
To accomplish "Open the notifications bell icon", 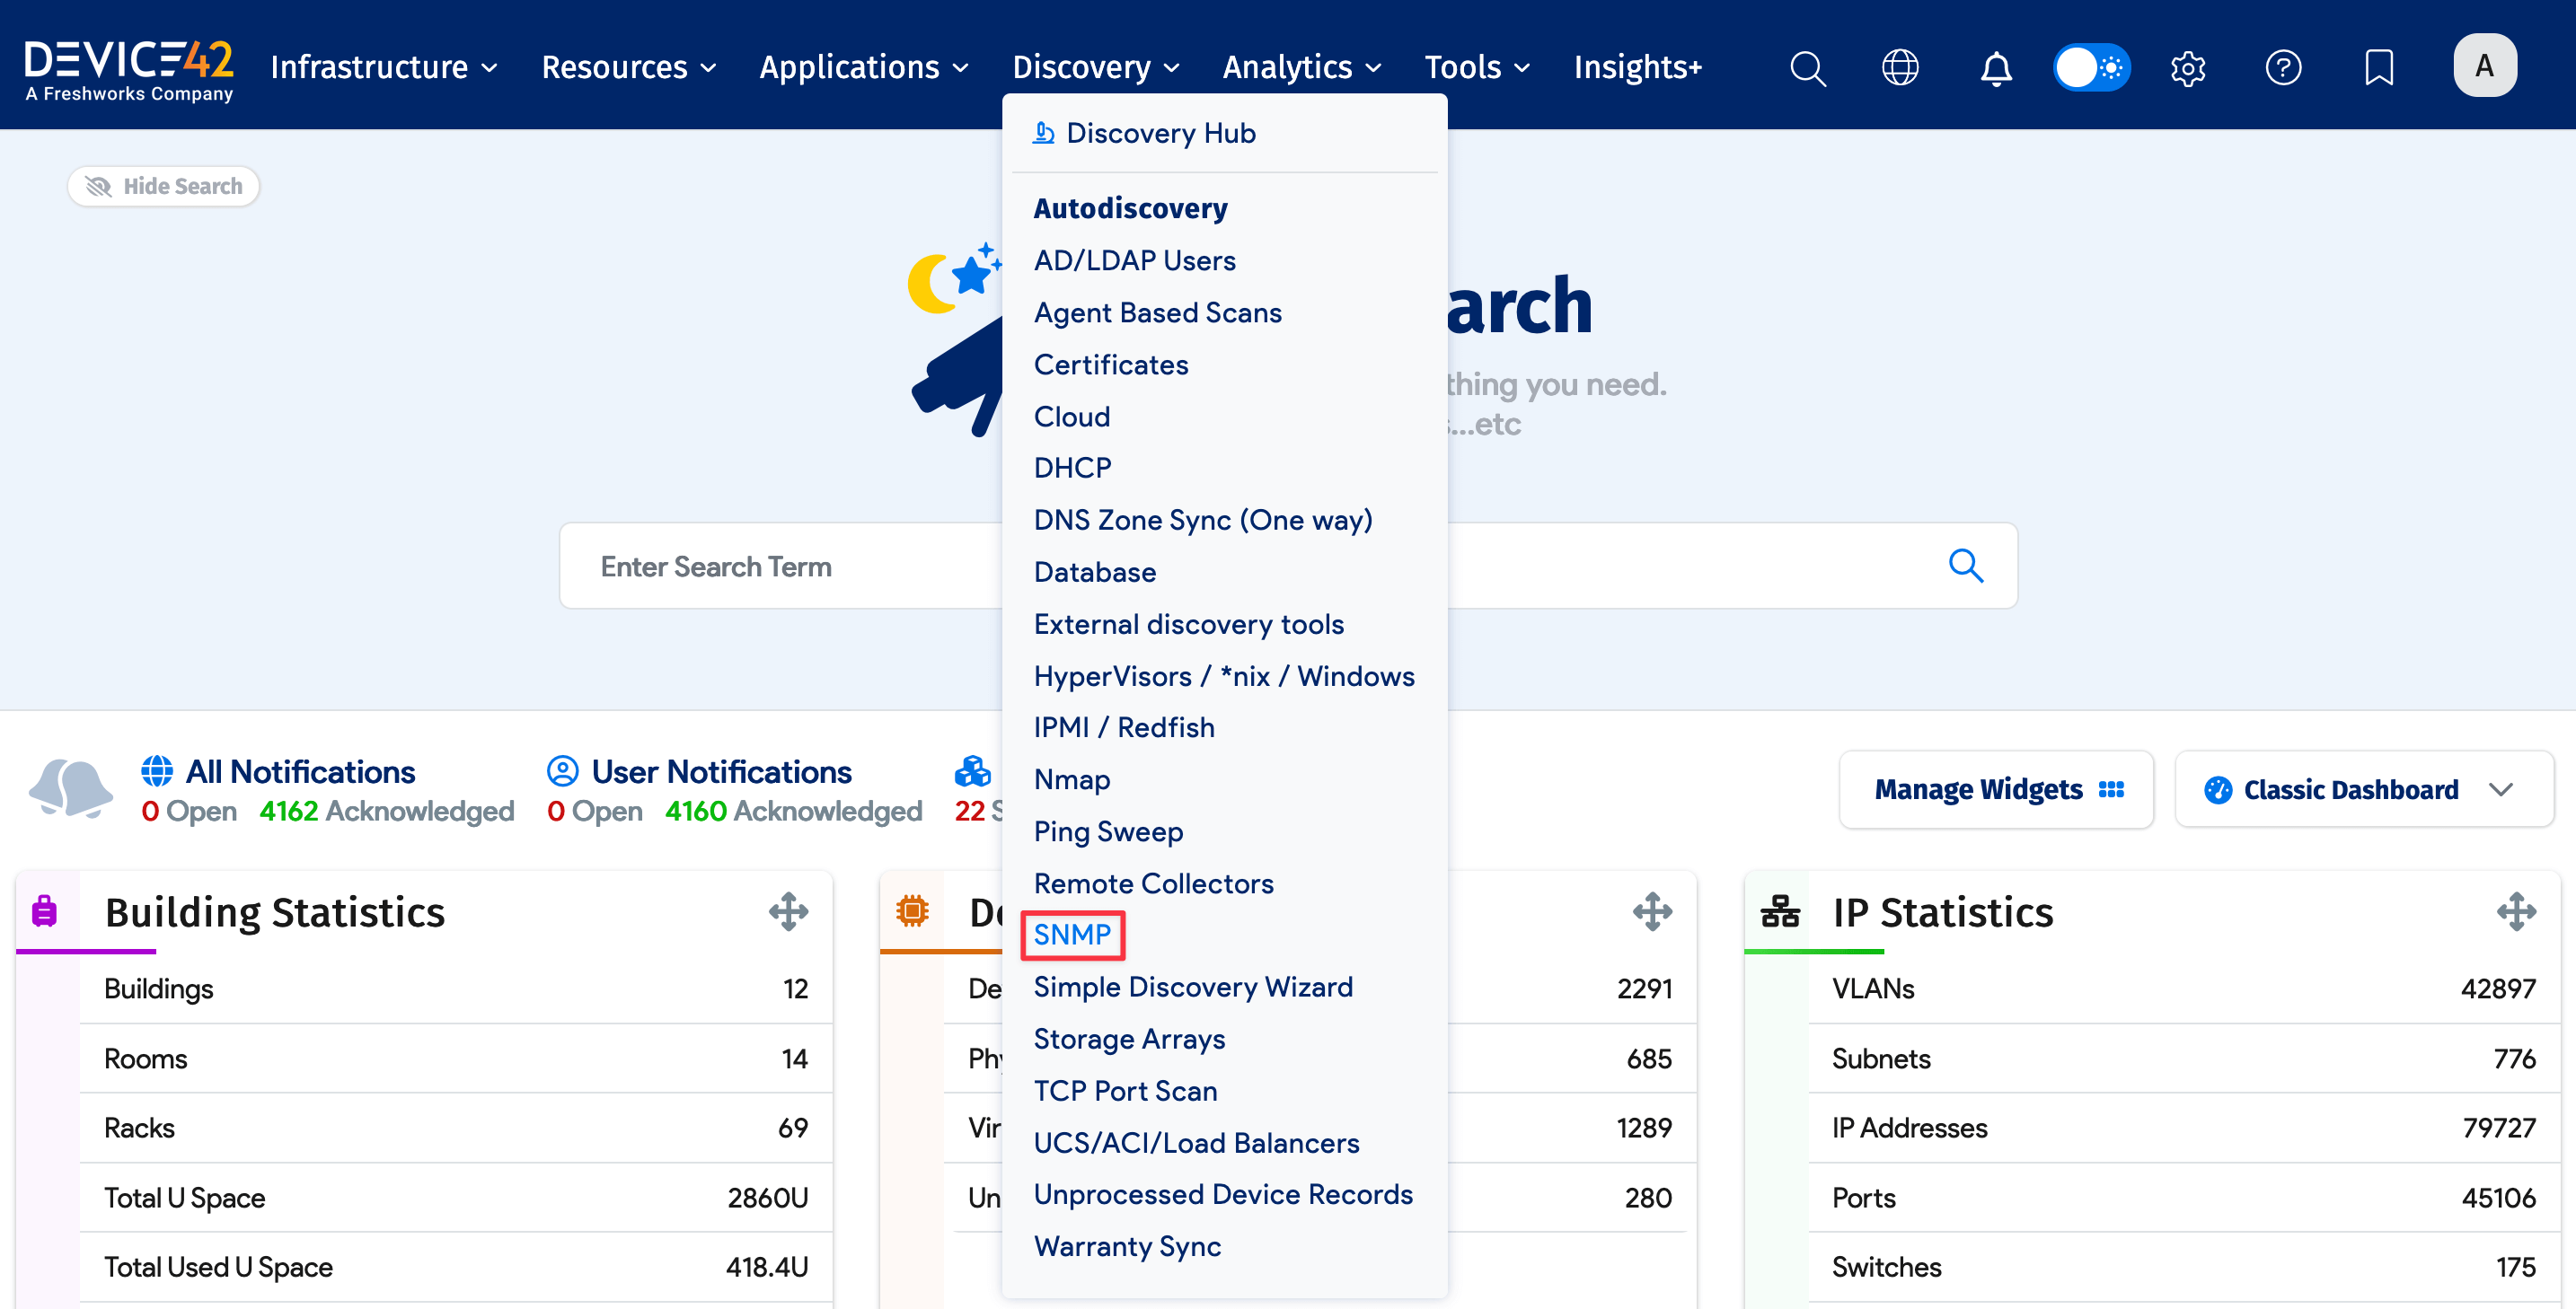I will pos(1996,68).
